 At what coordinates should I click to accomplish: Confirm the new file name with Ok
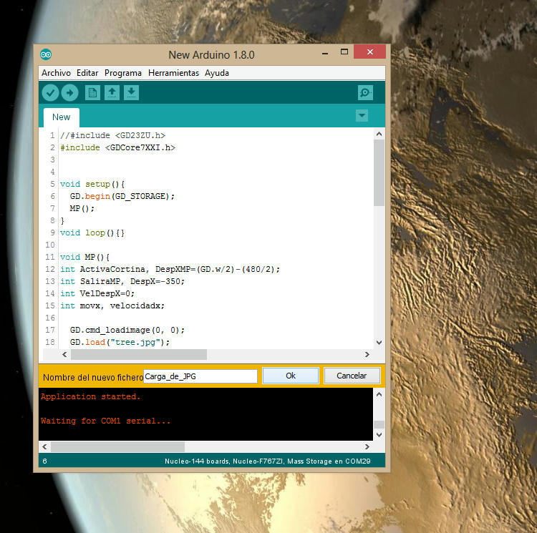point(291,376)
